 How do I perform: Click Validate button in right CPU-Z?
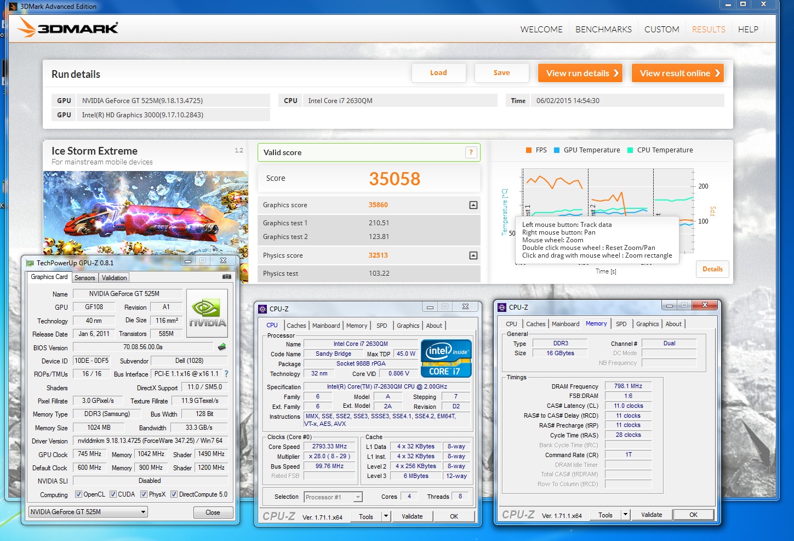point(652,515)
